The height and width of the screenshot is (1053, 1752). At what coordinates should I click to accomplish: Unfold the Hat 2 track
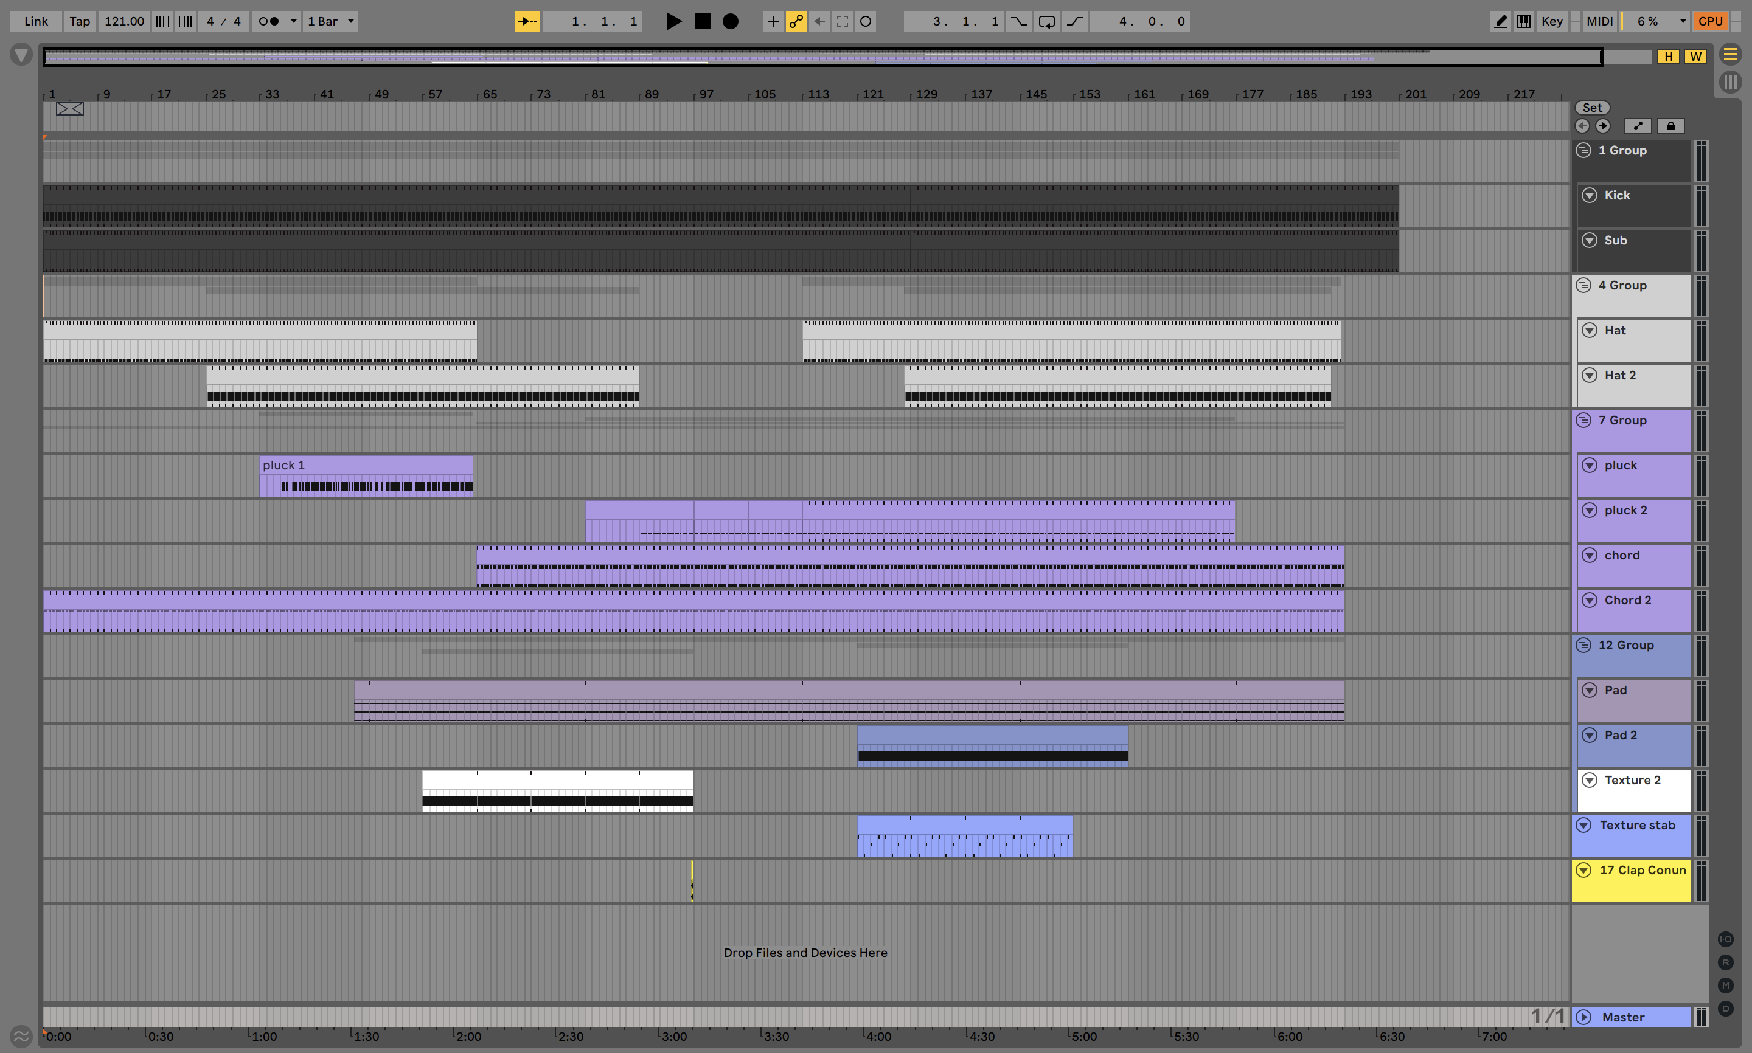pos(1590,375)
